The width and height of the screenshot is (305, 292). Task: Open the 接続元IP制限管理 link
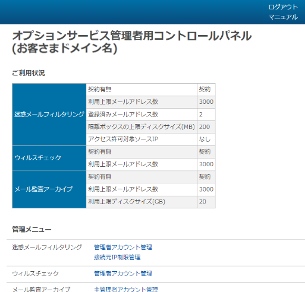pos(117,258)
